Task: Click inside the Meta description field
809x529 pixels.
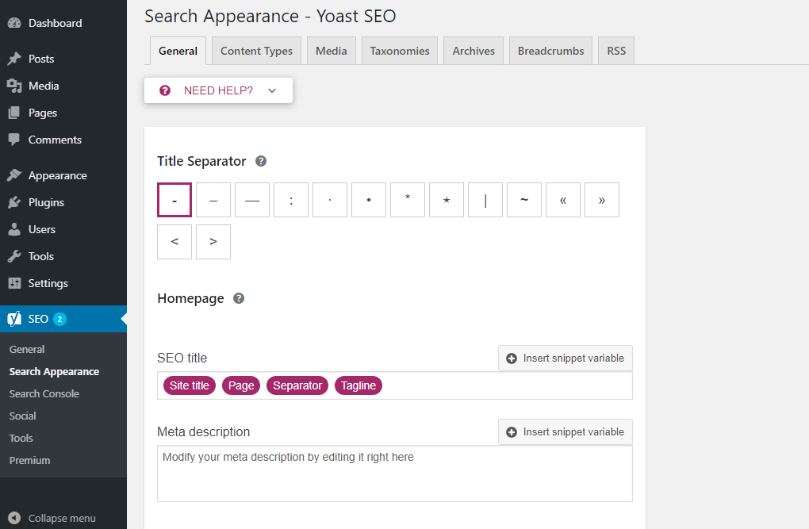Action: point(394,472)
